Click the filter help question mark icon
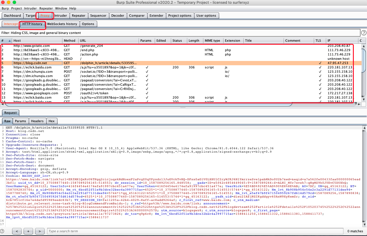The height and width of the screenshot is (236, 367). pos(364,33)
